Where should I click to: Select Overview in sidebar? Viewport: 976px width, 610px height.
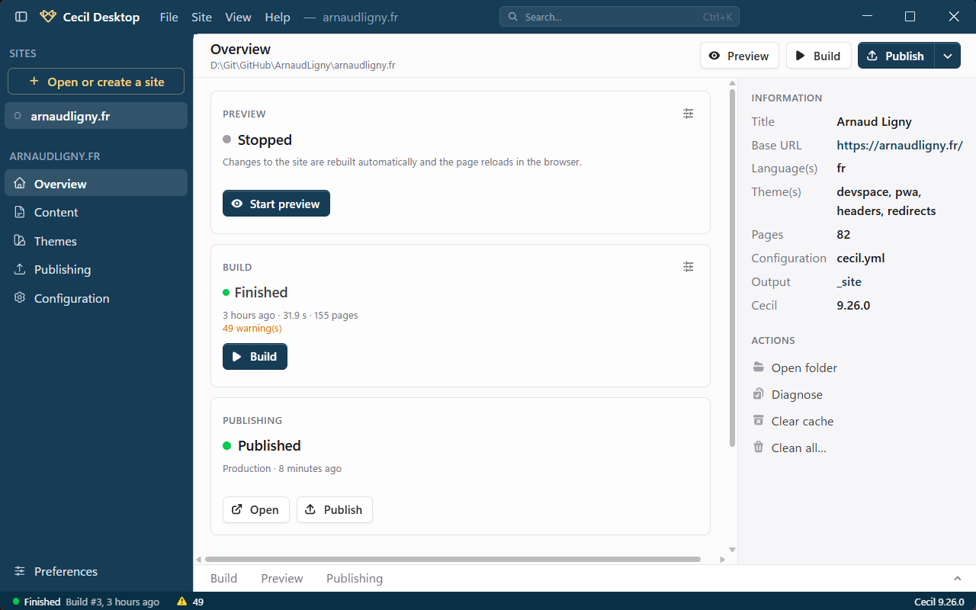pos(96,183)
